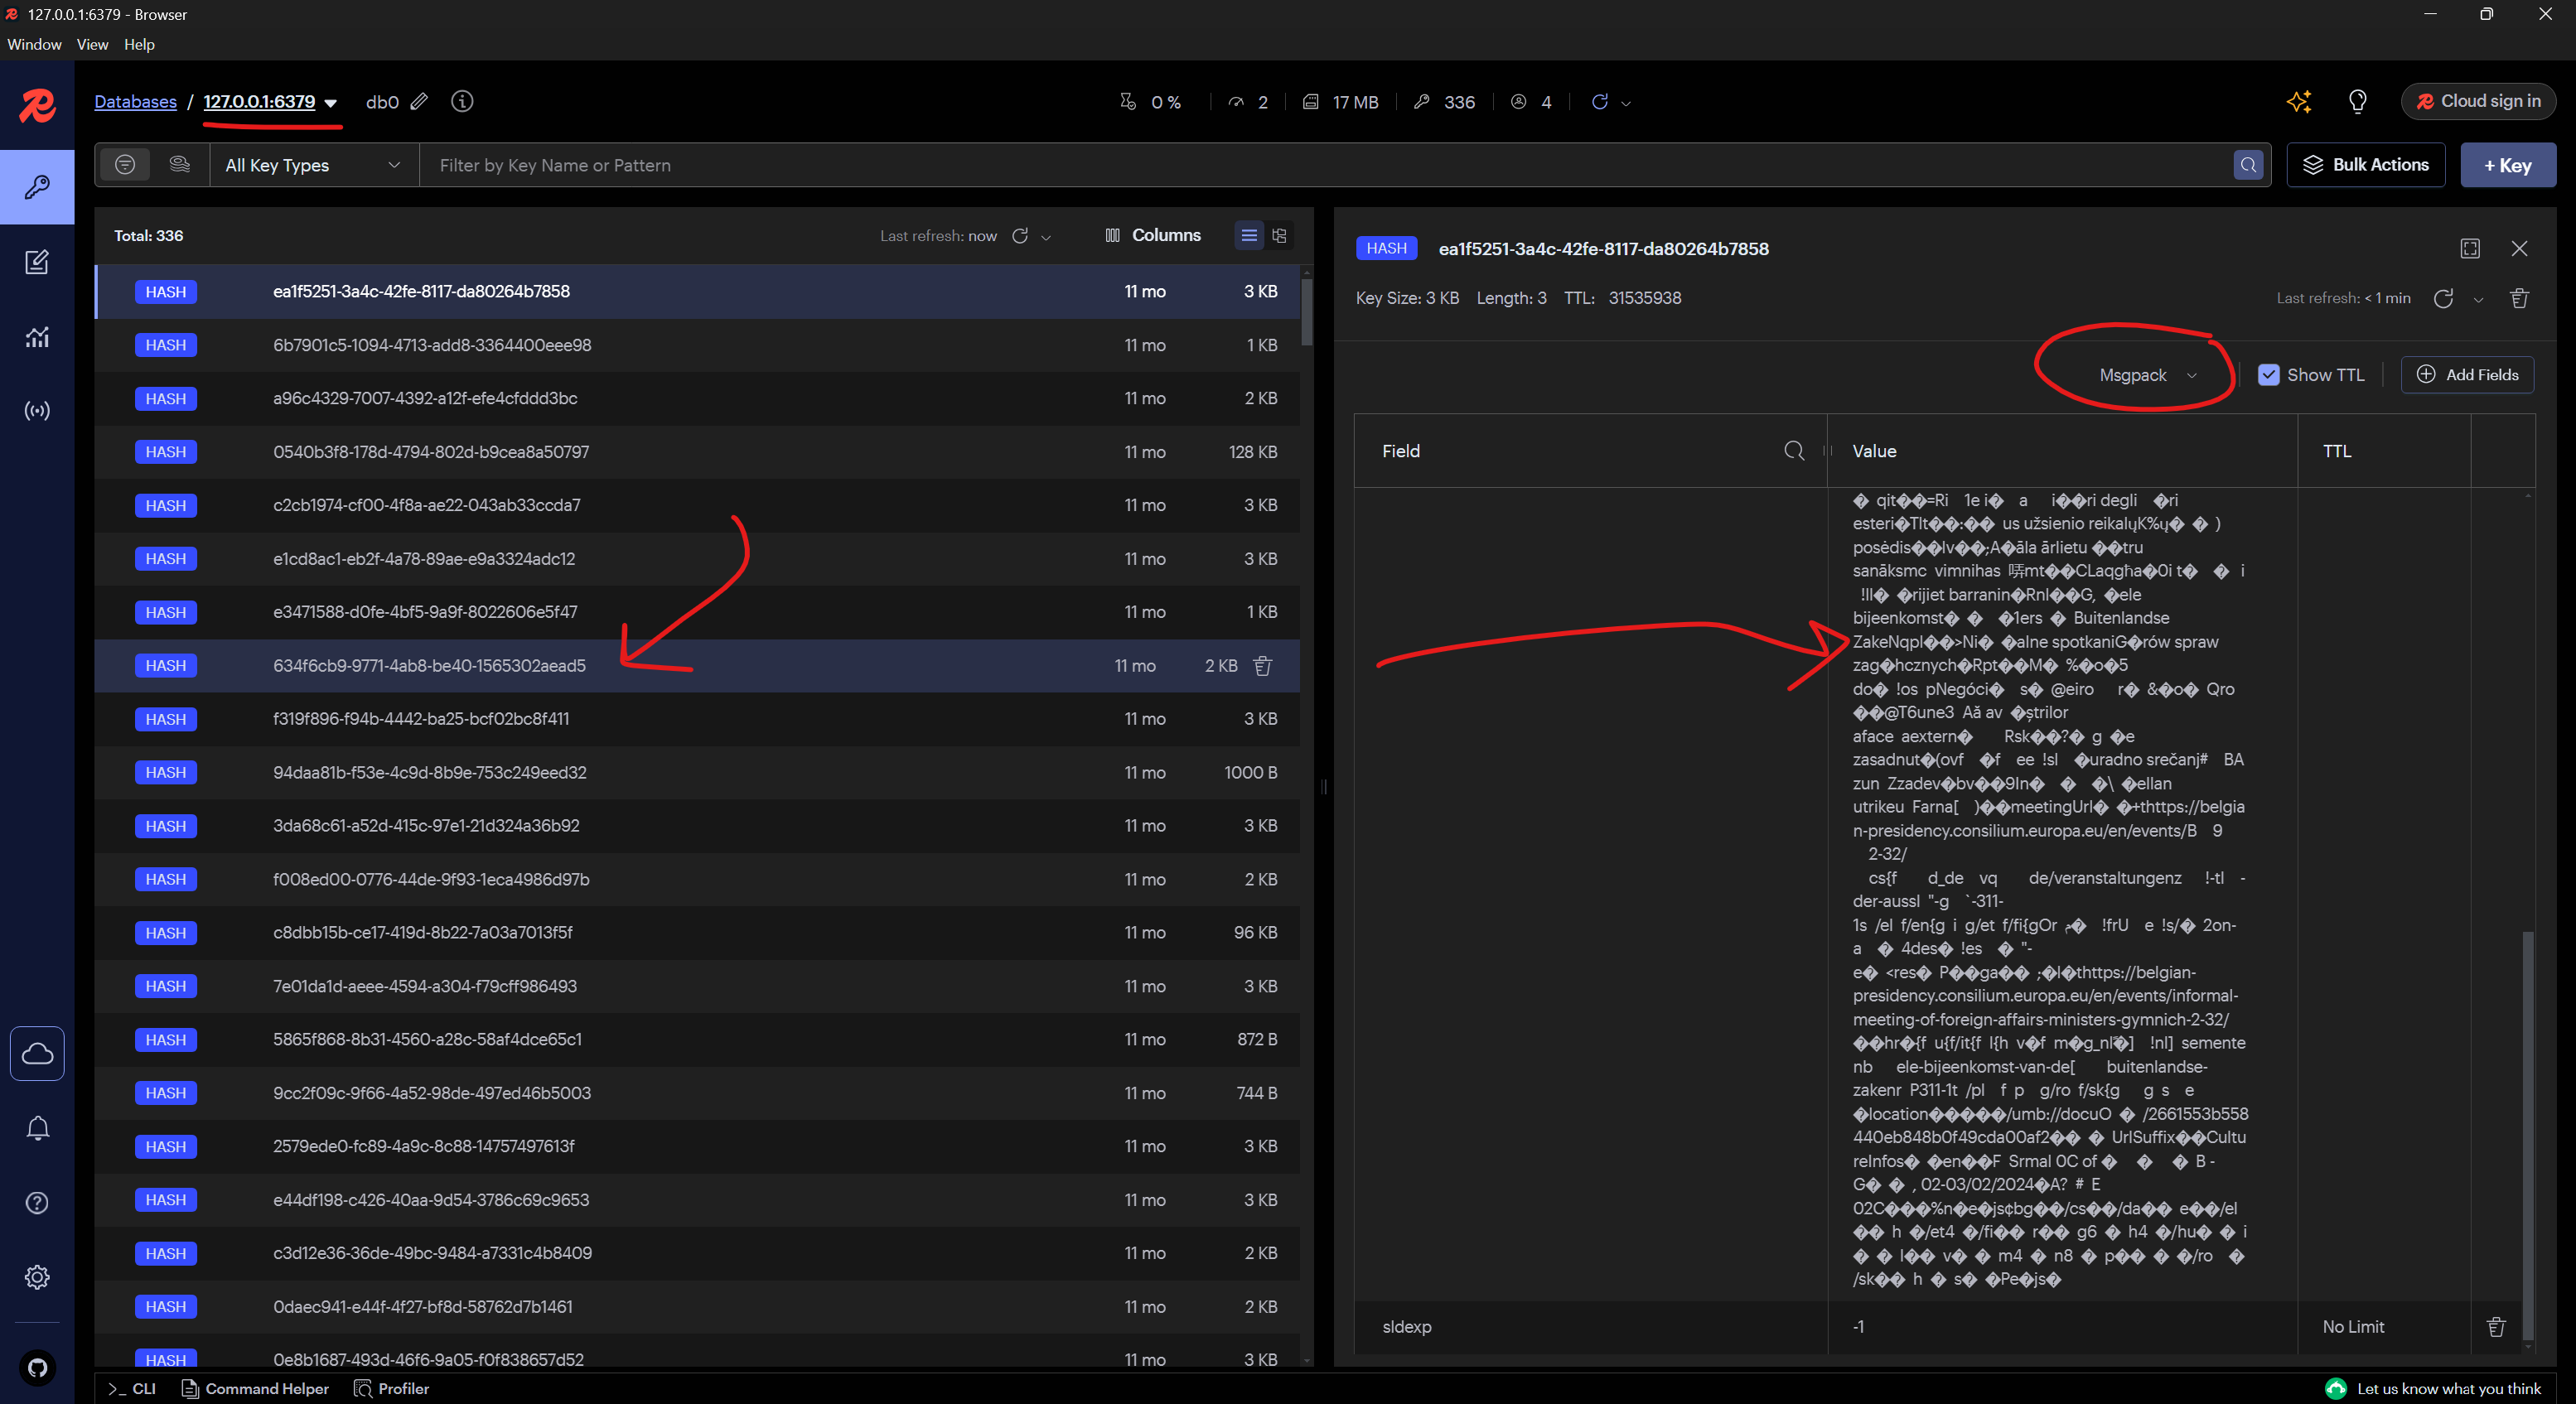Screen dimensions: 2576x1404
Task: Uncheck the Show TTL checkbox
Action: click(x=2268, y=375)
